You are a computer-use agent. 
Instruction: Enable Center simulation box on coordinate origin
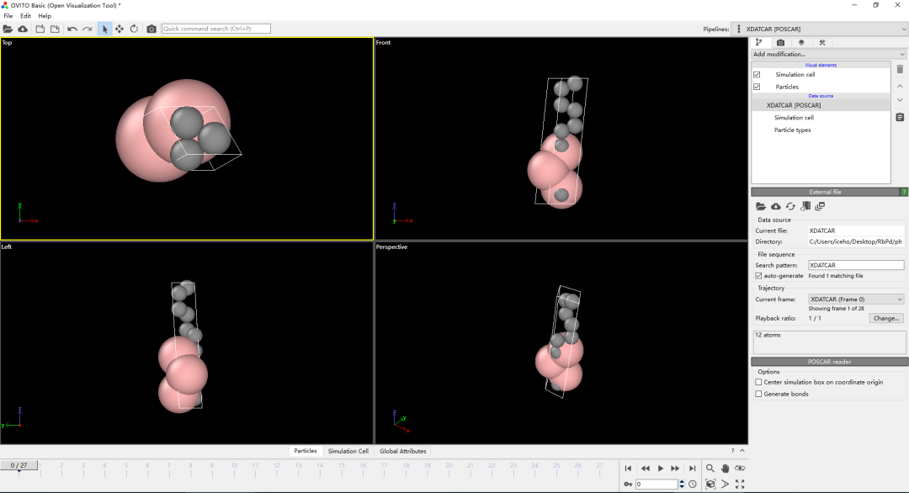758,382
